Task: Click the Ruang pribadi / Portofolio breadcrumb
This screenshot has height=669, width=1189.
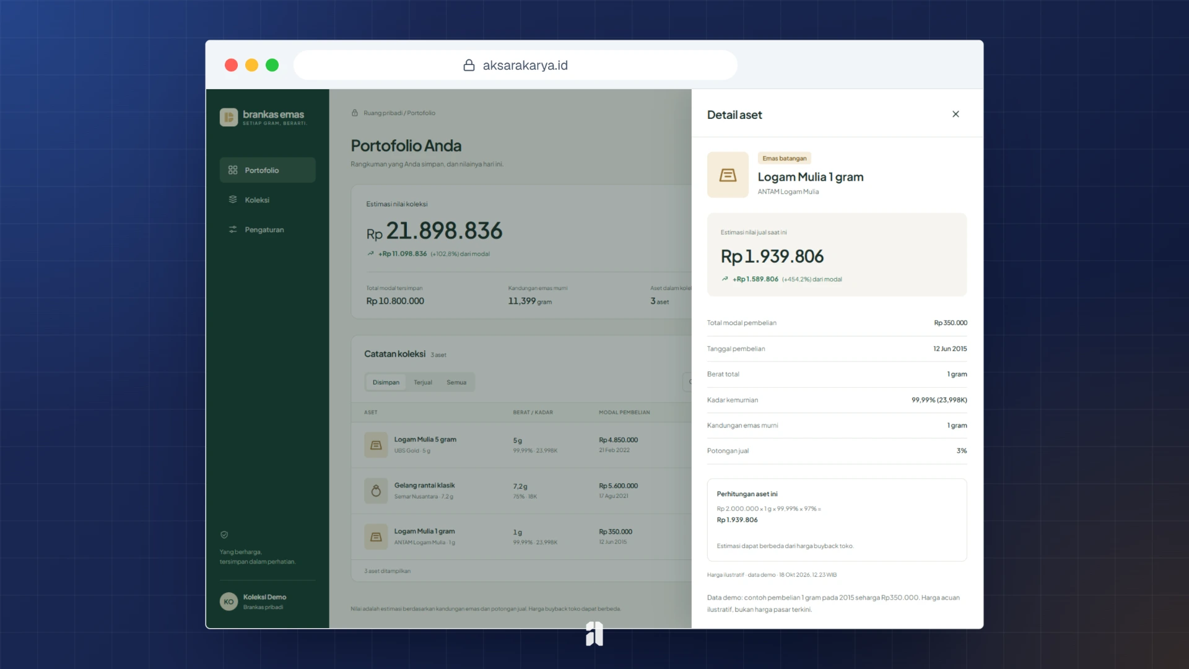Action: 399,113
